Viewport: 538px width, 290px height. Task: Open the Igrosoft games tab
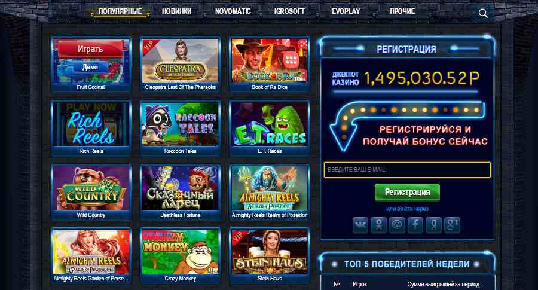click(x=289, y=11)
